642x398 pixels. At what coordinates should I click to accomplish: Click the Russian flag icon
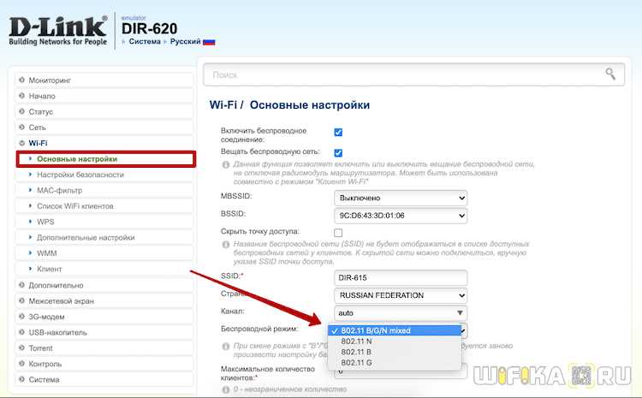pyautogui.click(x=209, y=42)
